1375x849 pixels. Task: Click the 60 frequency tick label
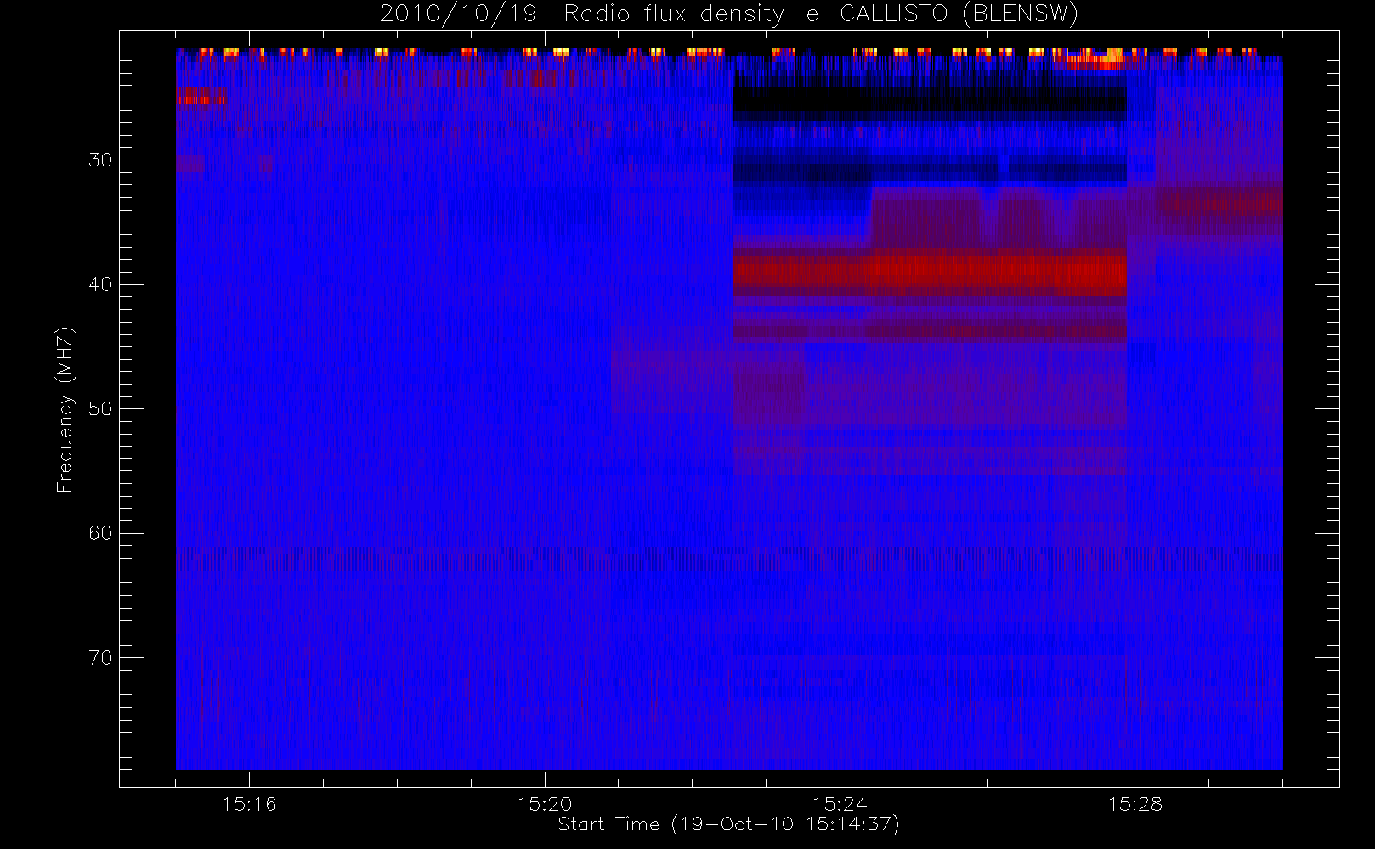[x=100, y=533]
